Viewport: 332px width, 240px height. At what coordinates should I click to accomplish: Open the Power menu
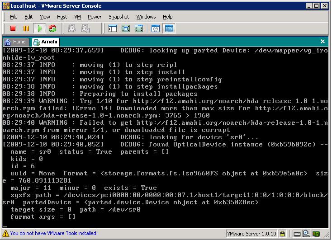click(95, 17)
